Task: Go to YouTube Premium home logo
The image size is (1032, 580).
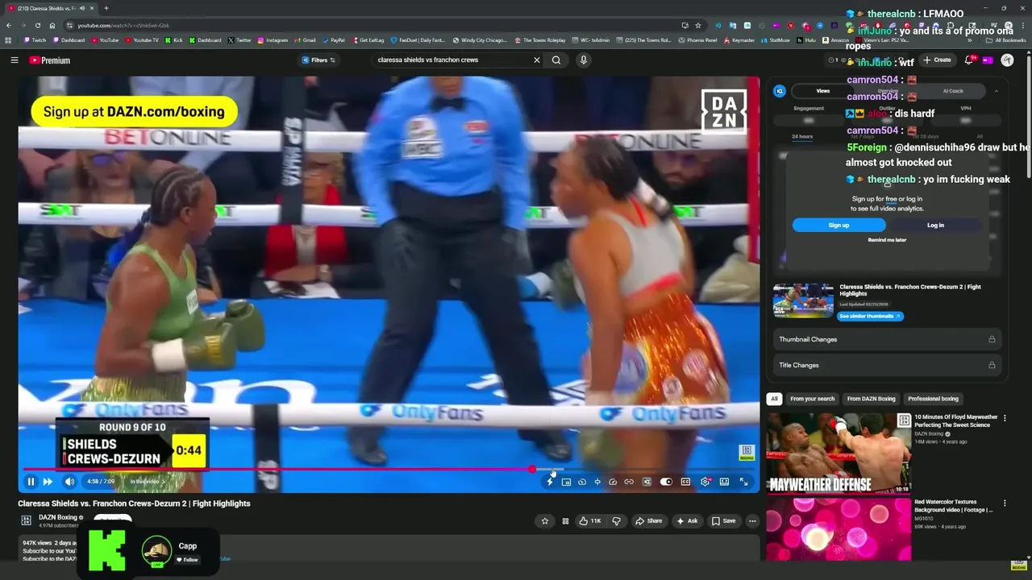Action: coord(50,60)
